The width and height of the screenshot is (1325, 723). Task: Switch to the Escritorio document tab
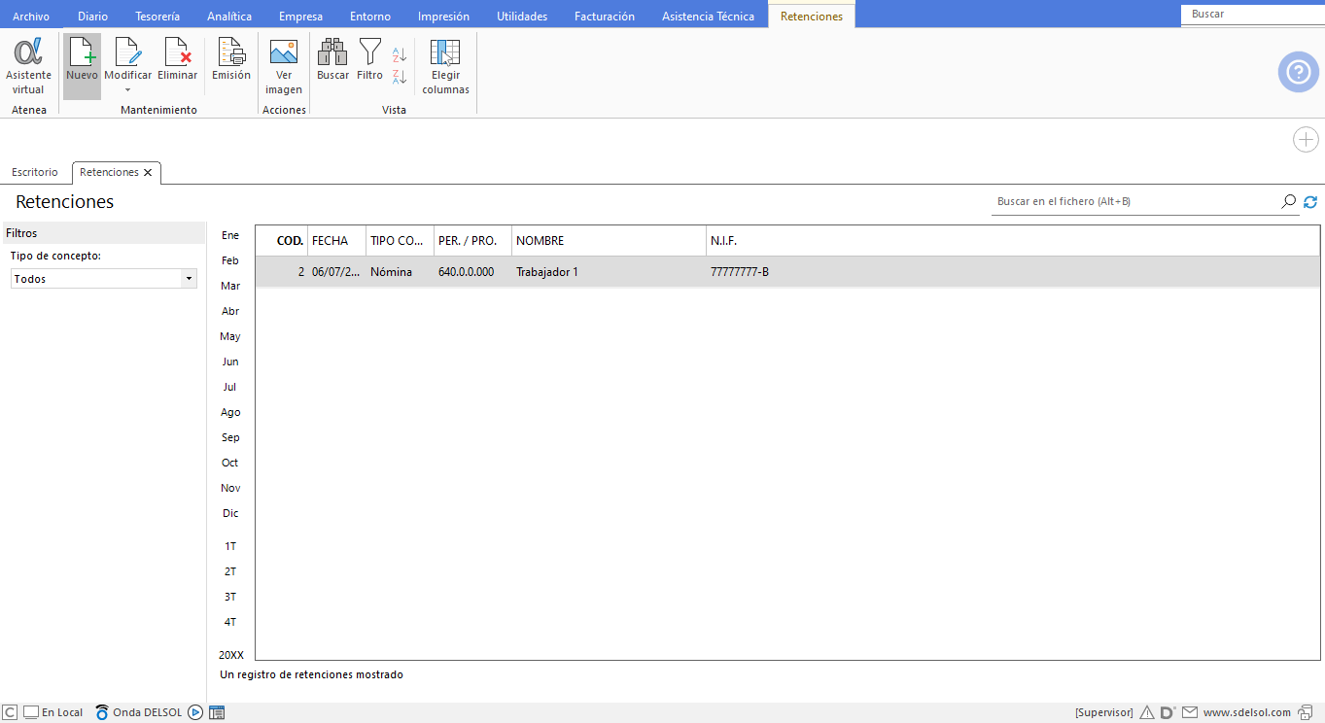coord(35,172)
